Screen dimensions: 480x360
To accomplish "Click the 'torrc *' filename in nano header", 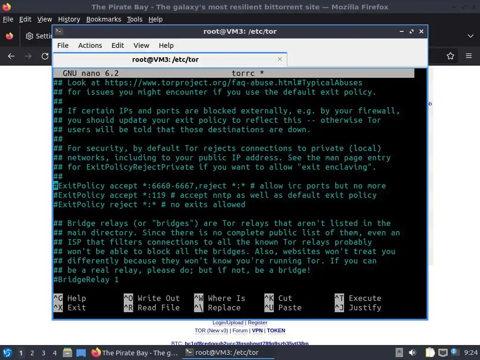I will pos(247,74).
